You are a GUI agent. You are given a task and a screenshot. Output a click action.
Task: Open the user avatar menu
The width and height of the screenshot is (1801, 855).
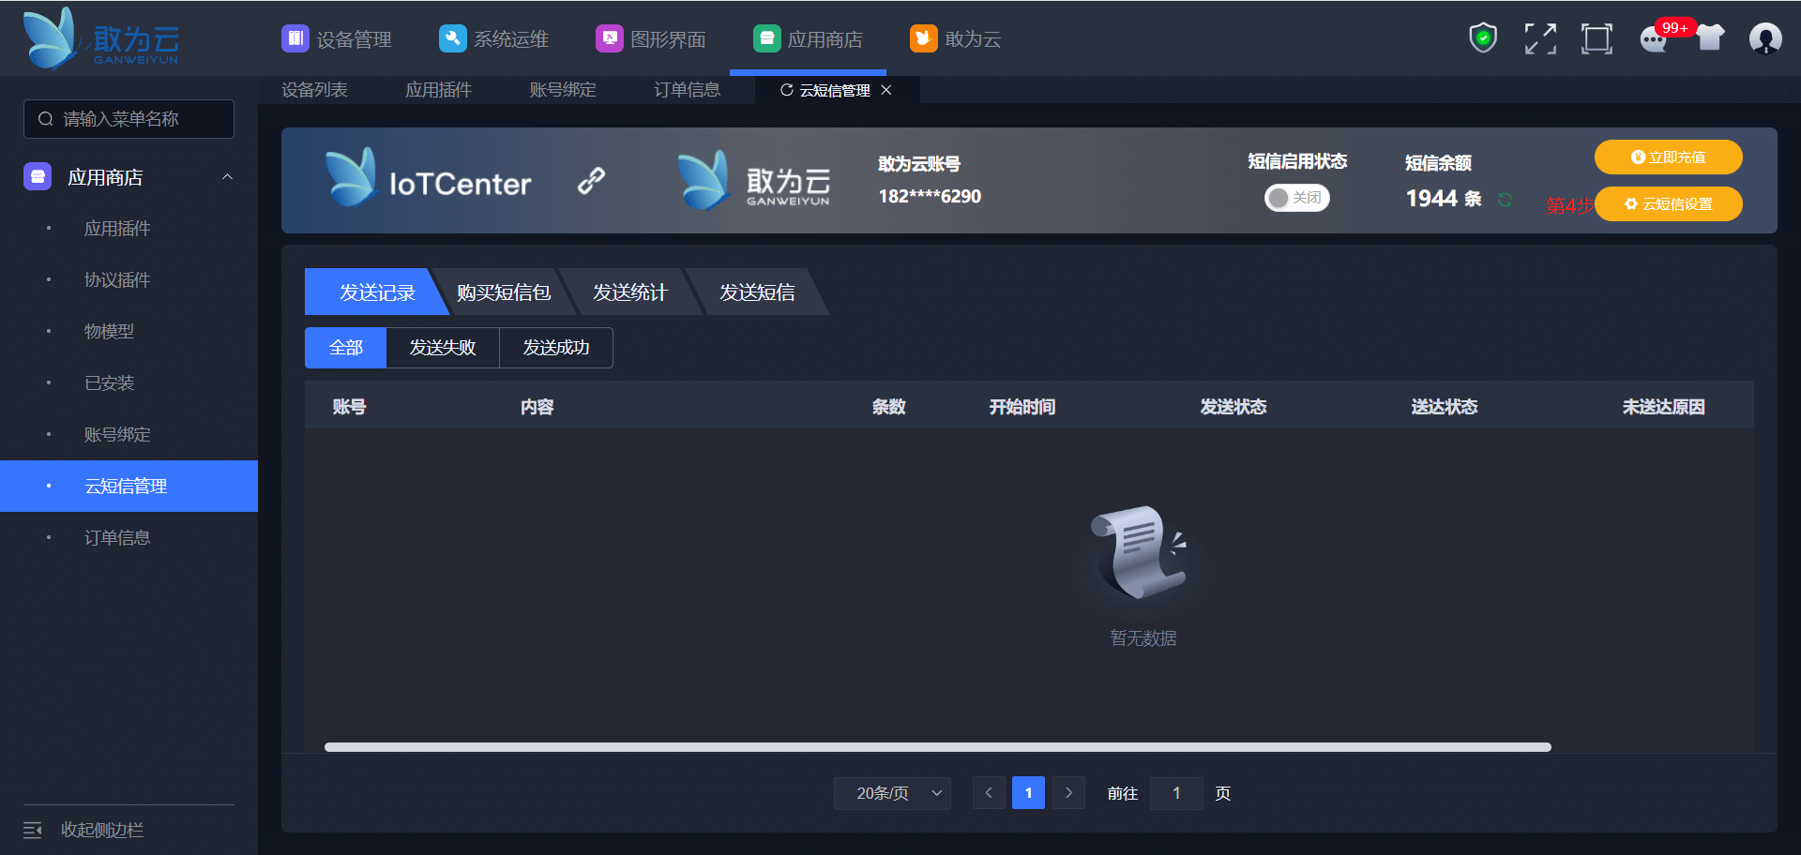[x=1765, y=38]
